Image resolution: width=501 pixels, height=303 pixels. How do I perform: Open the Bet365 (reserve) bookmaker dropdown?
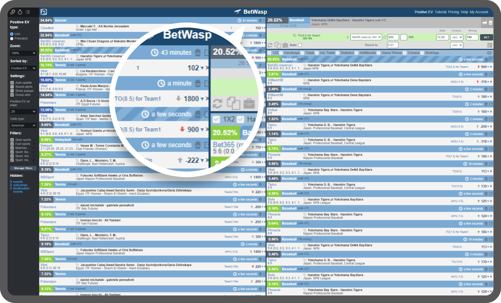pyautogui.click(x=366, y=37)
